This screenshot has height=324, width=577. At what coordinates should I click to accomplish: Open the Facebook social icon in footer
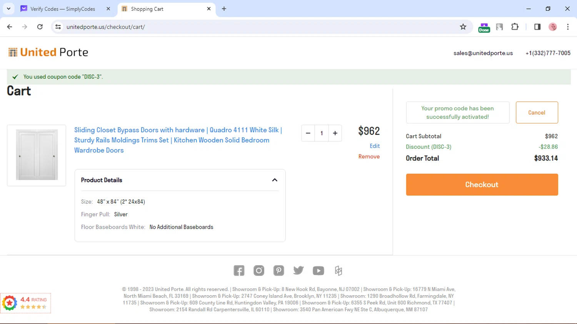click(239, 271)
